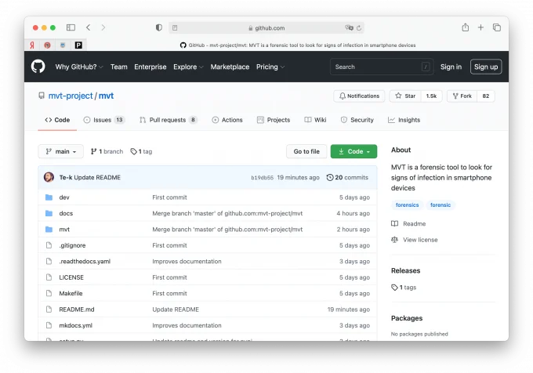The height and width of the screenshot is (373, 533).
Task: Open the docs folder icon
Action: point(49,213)
